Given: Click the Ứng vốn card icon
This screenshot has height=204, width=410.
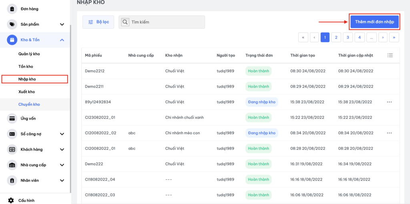Looking at the screenshot, I should (12, 118).
